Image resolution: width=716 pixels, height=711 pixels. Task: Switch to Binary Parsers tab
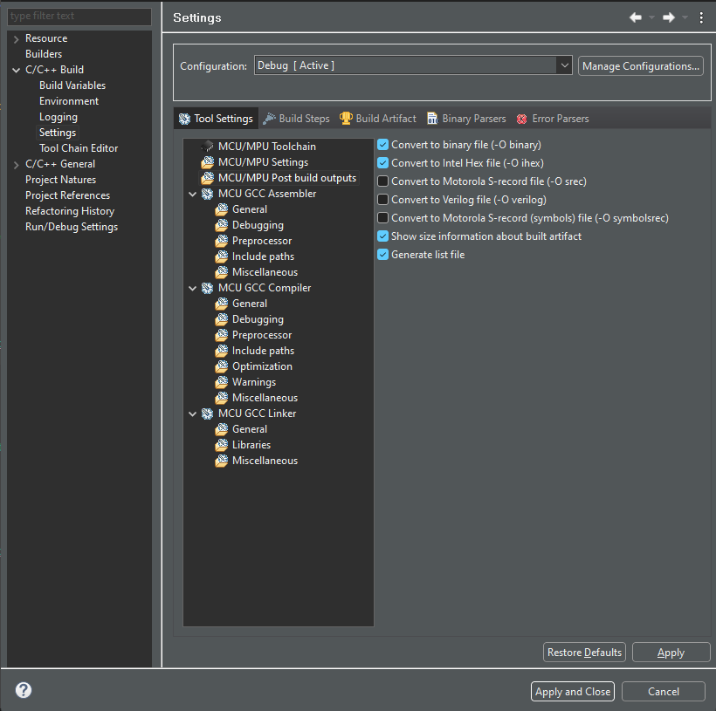tap(466, 119)
